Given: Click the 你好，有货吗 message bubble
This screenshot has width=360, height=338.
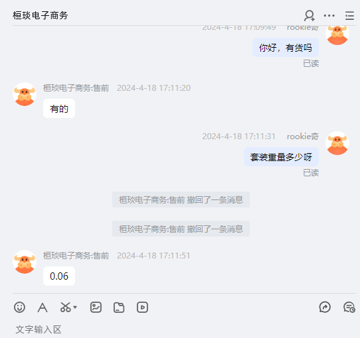Looking at the screenshot, I should click(x=286, y=48).
